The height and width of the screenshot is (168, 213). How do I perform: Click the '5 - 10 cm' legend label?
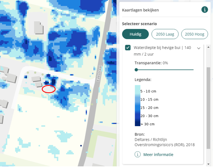[148, 91]
